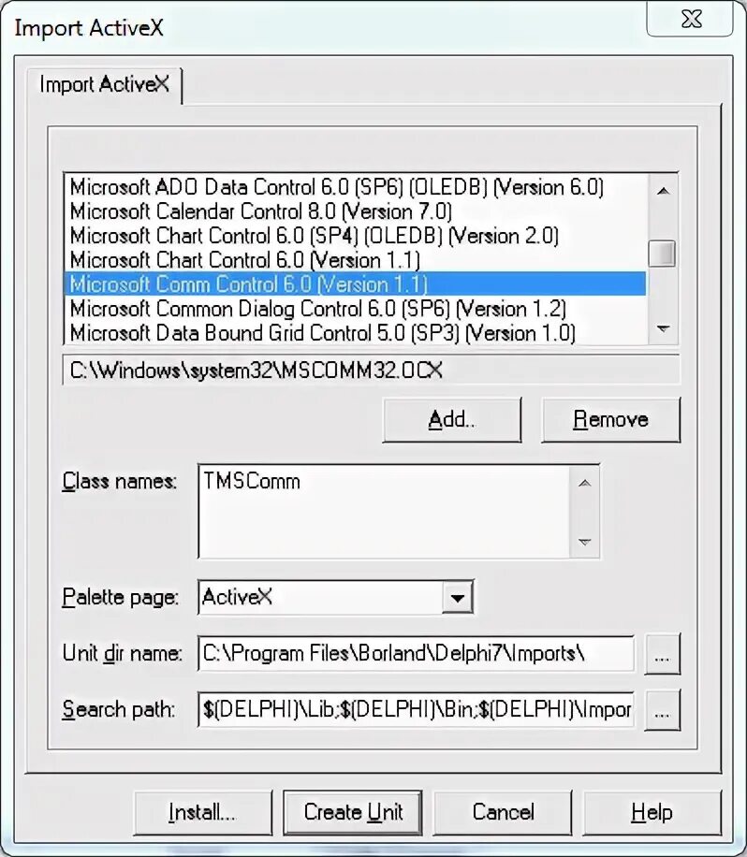The height and width of the screenshot is (857, 747).
Task: Click the highlighted Microsoft Comm Control 6.0 row
Action: tap(356, 284)
